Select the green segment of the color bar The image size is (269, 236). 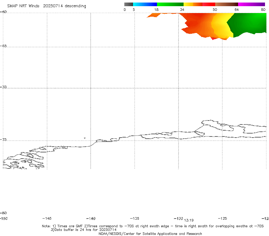(x=170, y=4)
